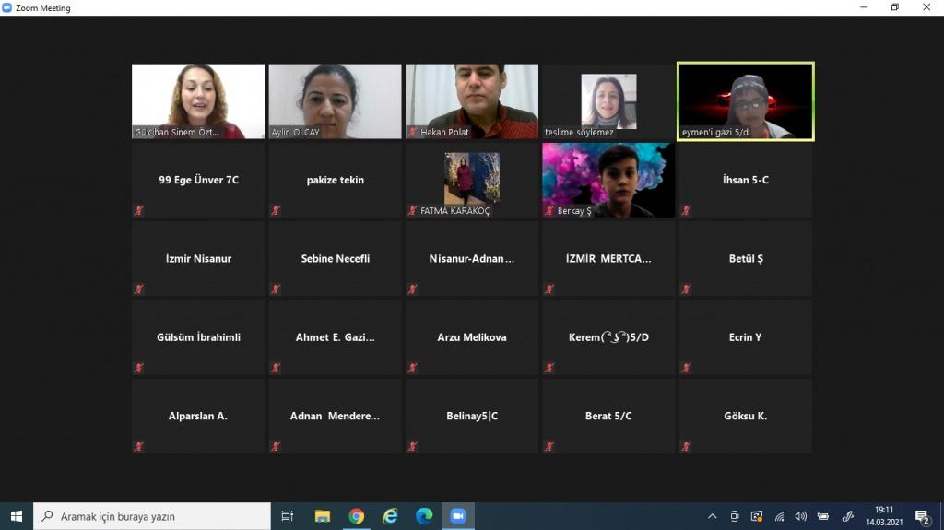Click the Berat 5/C participant tile
Viewport: 944px width, 530px height.
[x=608, y=416]
